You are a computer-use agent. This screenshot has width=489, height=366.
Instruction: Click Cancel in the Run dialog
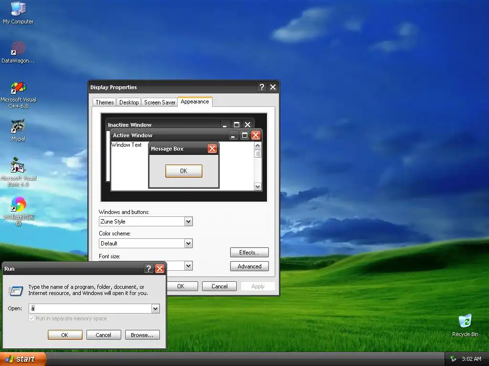pos(104,335)
